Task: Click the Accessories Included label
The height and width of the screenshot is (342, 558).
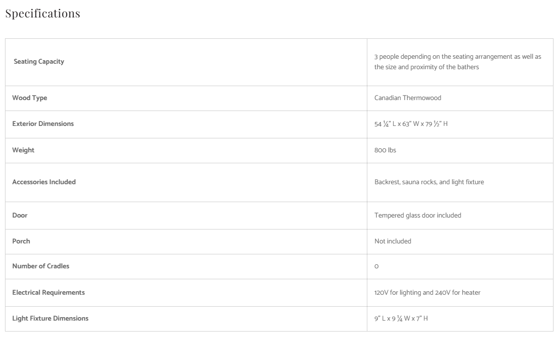Action: [x=44, y=182]
